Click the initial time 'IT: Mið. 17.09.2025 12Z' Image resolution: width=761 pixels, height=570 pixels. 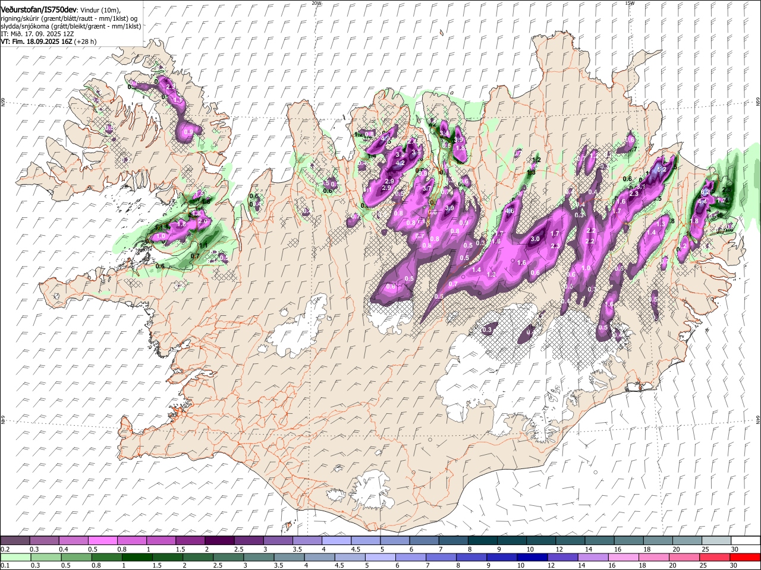(x=37, y=34)
